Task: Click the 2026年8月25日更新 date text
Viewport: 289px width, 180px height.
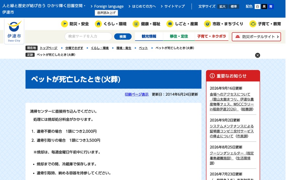Action: tap(226, 147)
